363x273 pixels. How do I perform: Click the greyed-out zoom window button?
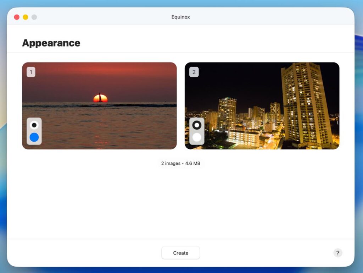point(34,17)
